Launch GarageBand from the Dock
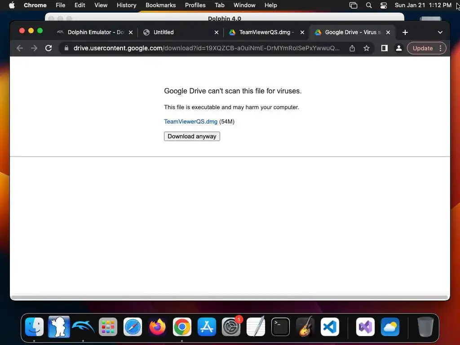460x345 pixels. (x=305, y=327)
